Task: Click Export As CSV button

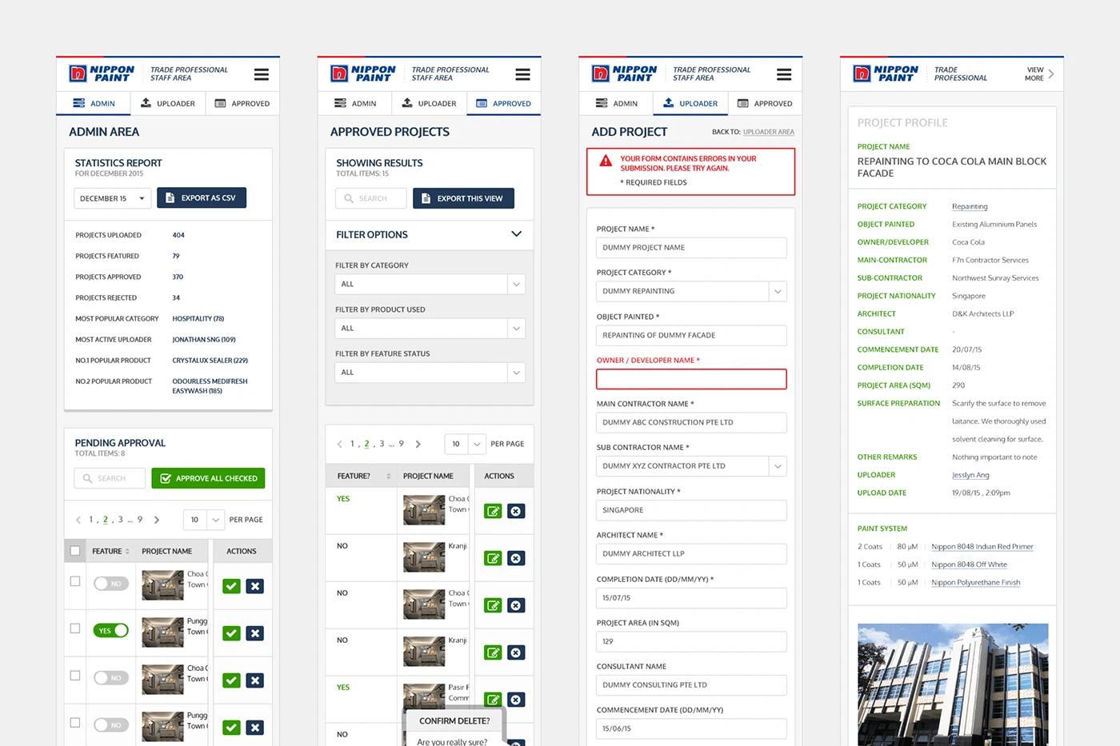Action: tap(202, 198)
